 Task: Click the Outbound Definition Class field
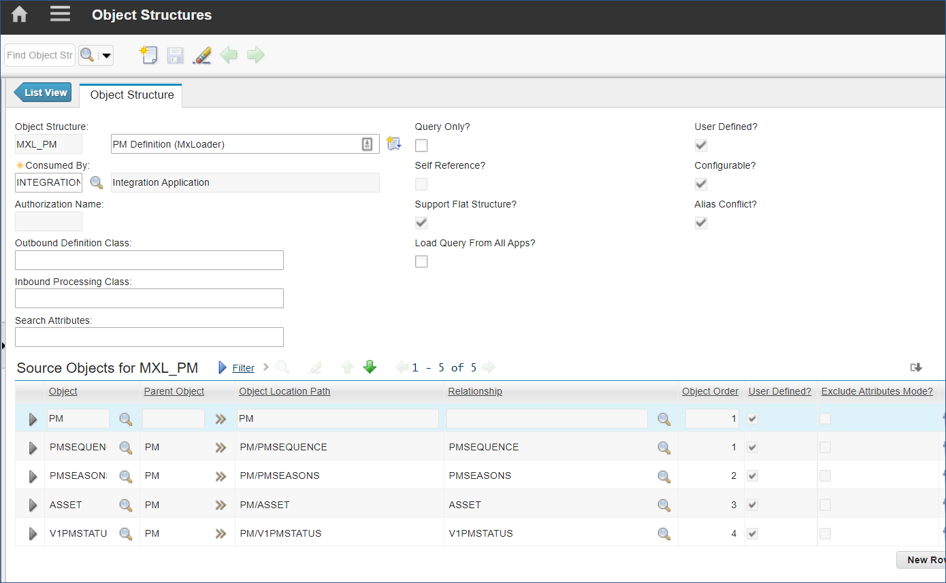pos(149,261)
